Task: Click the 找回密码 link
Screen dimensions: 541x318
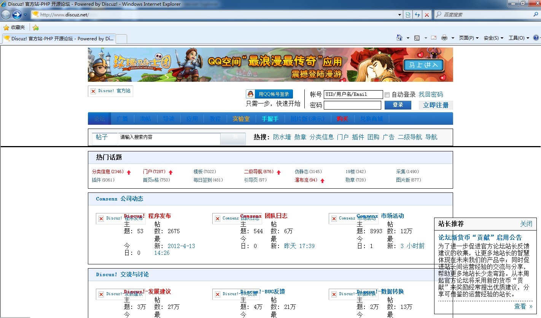Action: 431,94
